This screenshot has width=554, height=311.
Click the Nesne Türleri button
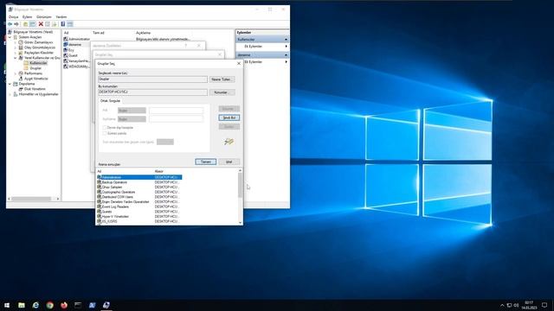pos(222,79)
